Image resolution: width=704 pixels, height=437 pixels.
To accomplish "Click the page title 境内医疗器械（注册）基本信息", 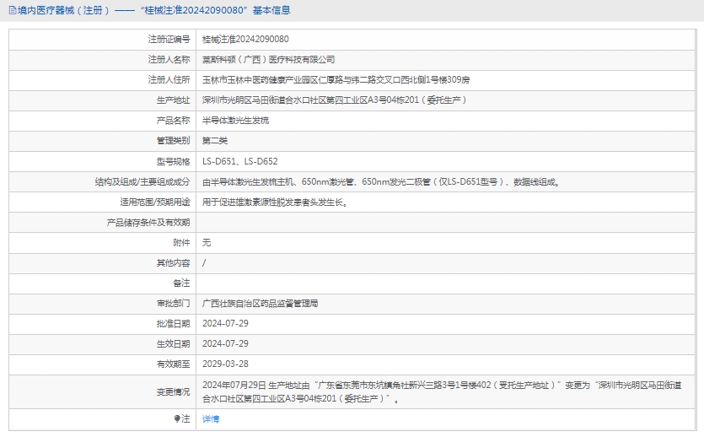I will pyautogui.click(x=153, y=10).
